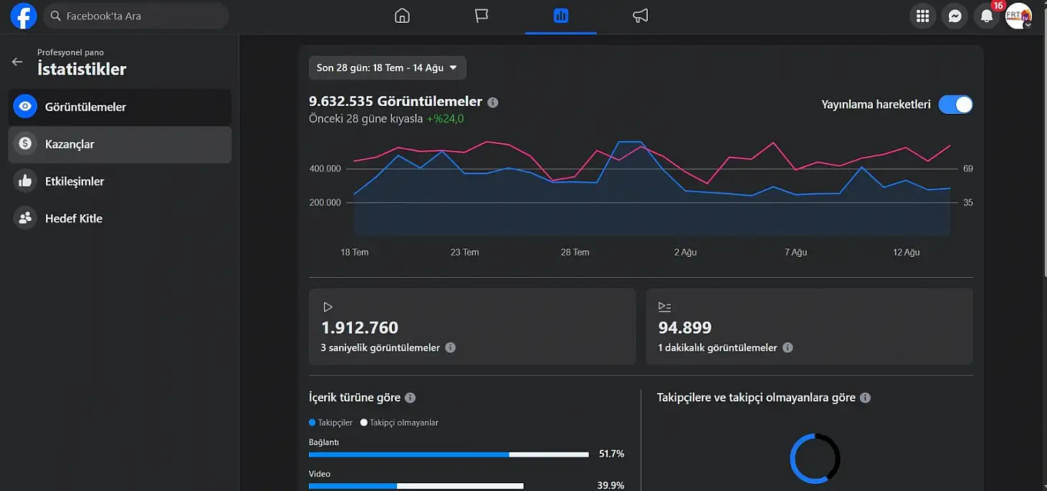Viewport: 1047px width, 491px height.
Task: Toggle the Yayınlama hareketleri switch
Action: [x=955, y=104]
